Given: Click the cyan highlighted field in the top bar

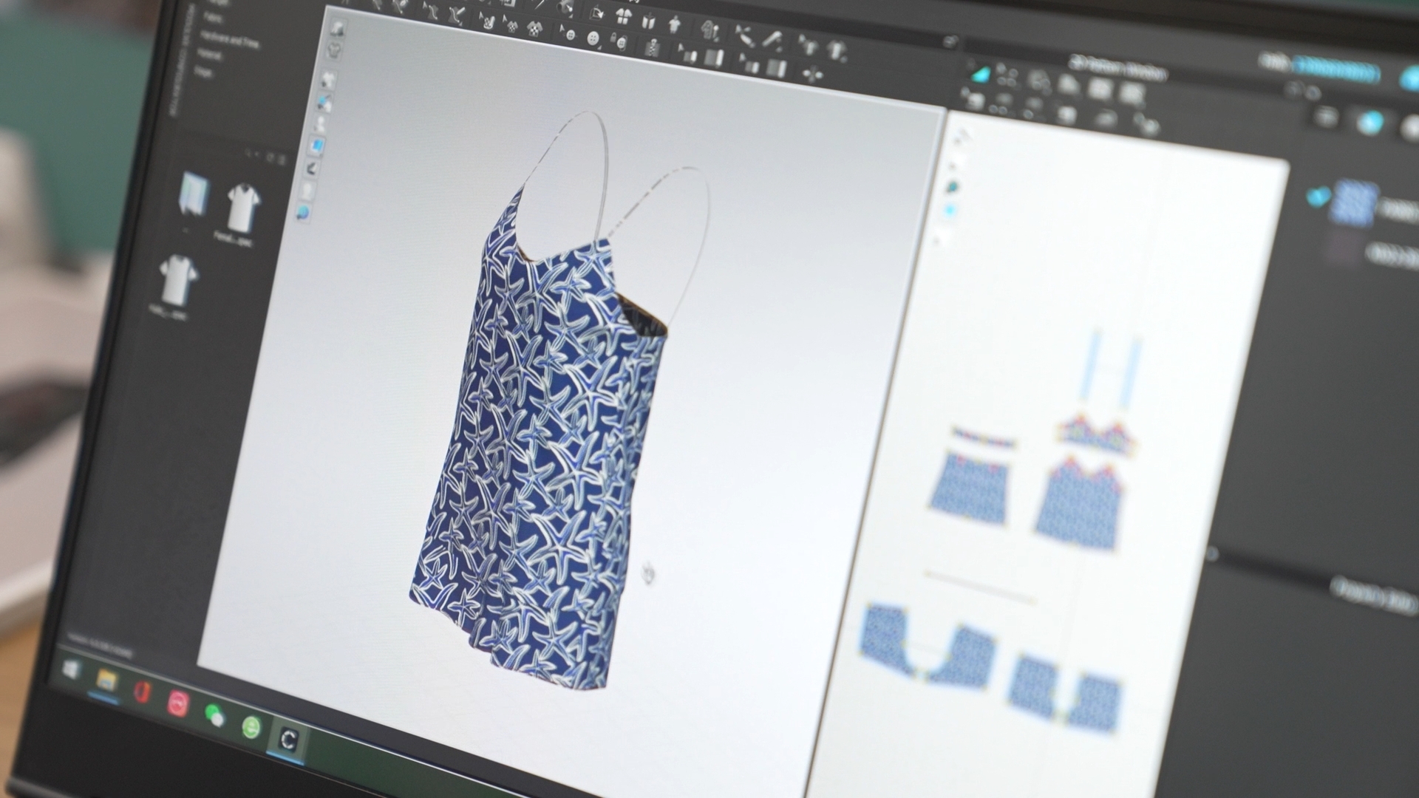Looking at the screenshot, I should (1336, 70).
